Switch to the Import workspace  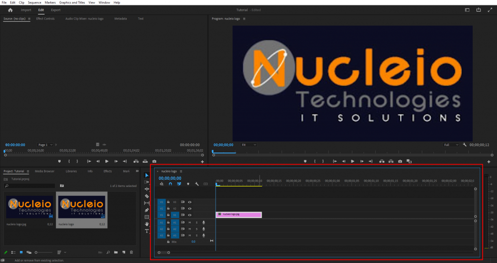click(26, 10)
